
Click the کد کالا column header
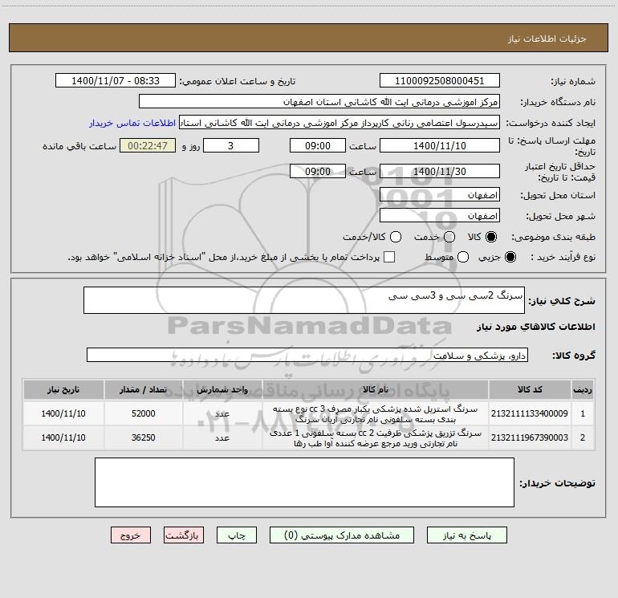coord(530,389)
